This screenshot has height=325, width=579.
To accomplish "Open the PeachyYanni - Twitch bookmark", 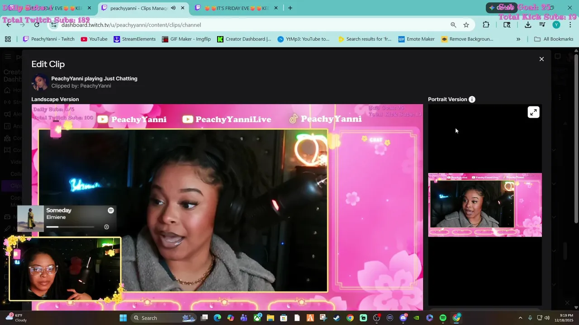I will pyautogui.click(x=49, y=39).
